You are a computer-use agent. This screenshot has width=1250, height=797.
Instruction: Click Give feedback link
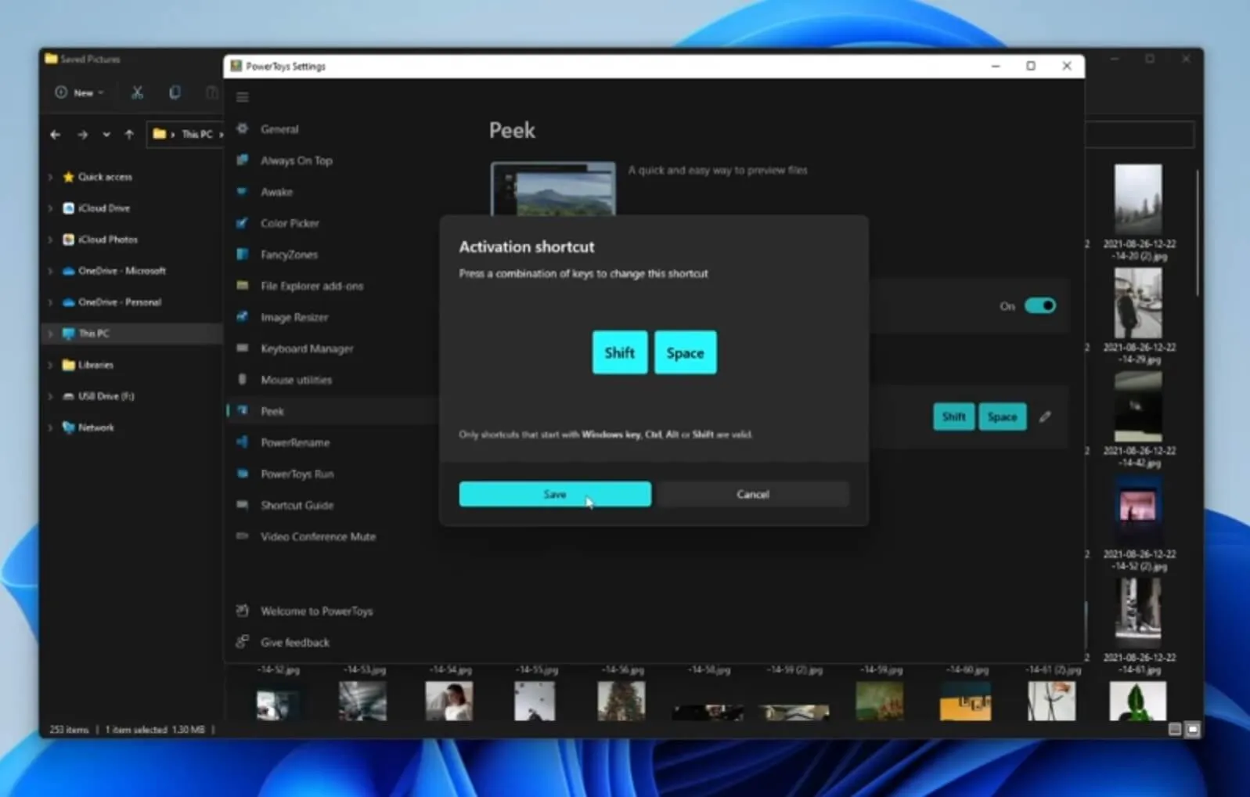tap(295, 642)
